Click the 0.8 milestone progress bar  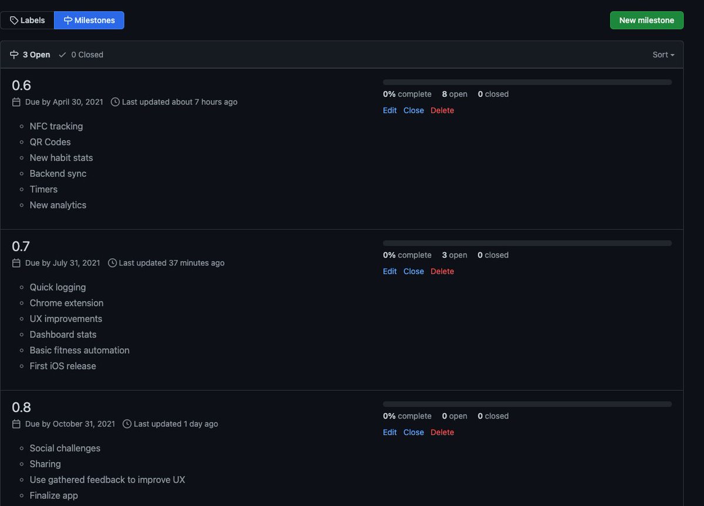click(527, 404)
